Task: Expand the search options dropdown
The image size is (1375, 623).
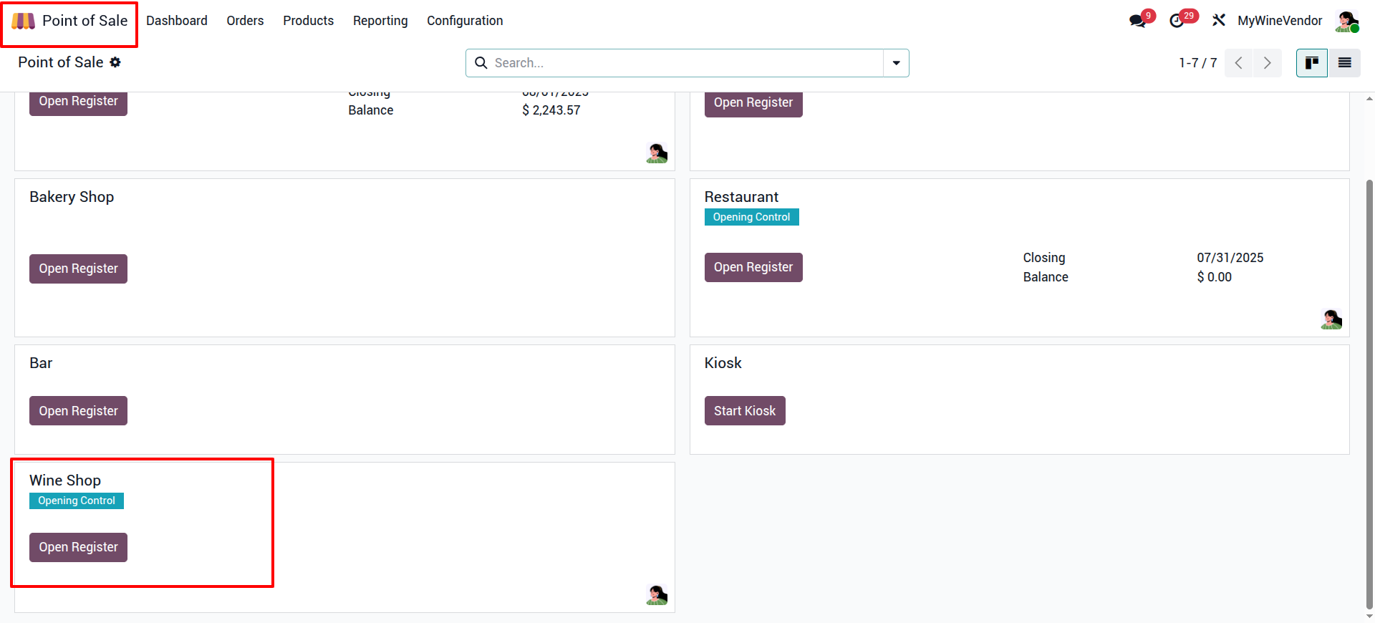Action: coord(896,63)
